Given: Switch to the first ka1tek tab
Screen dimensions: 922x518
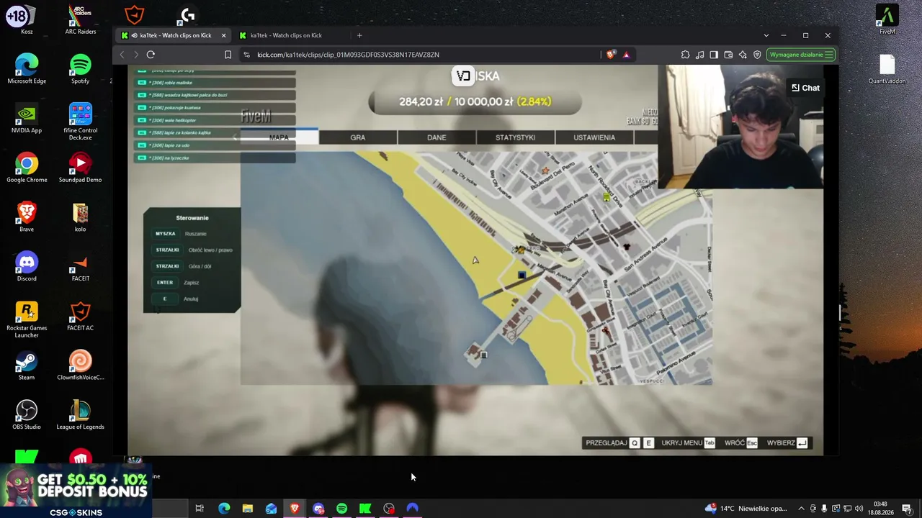Looking at the screenshot, I should [173, 35].
